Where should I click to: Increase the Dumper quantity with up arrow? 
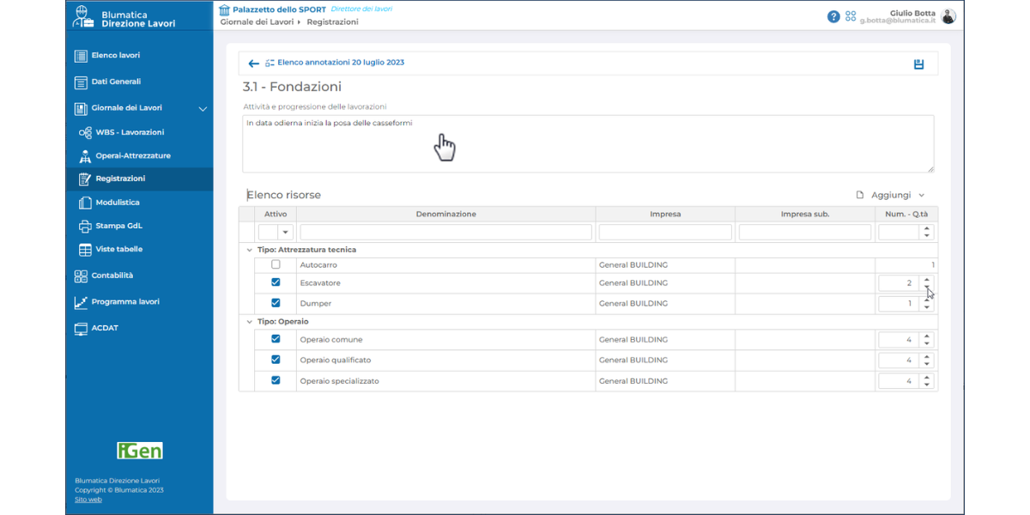[927, 300]
